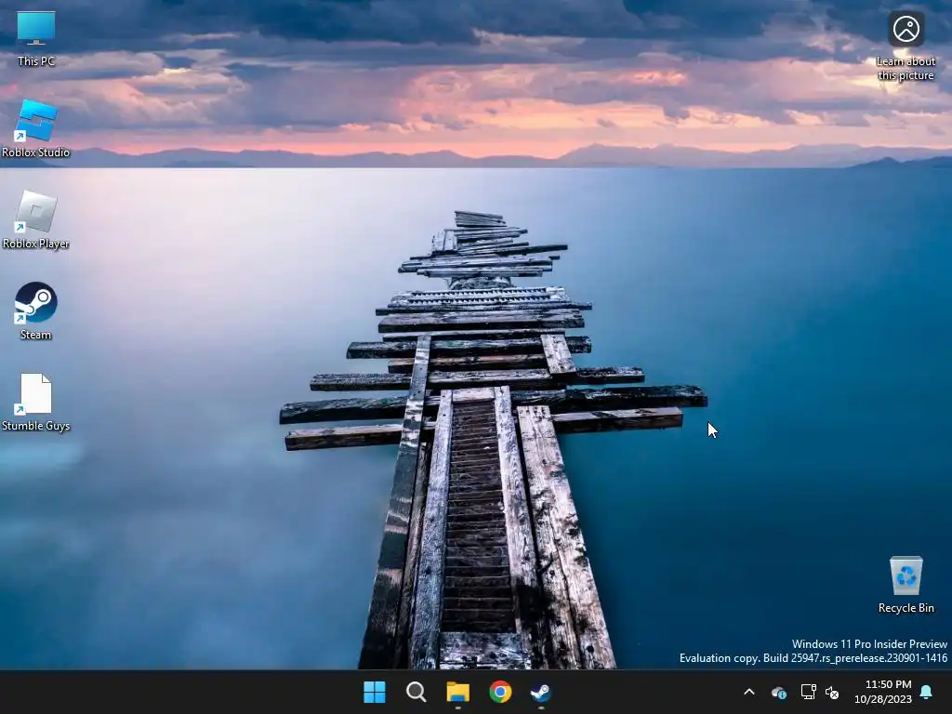
Task: Open network status tray icon
Action: [x=808, y=692]
